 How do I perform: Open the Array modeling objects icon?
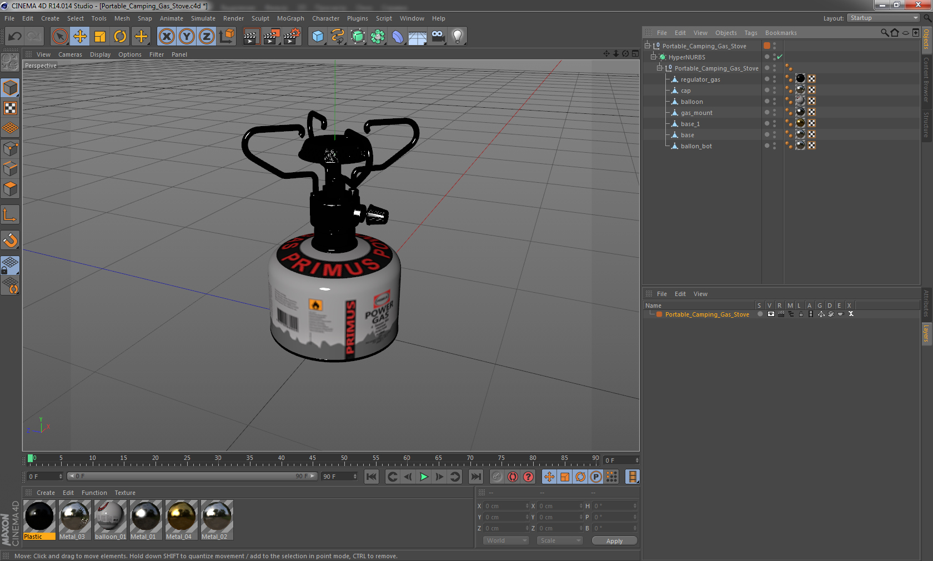pos(378,37)
